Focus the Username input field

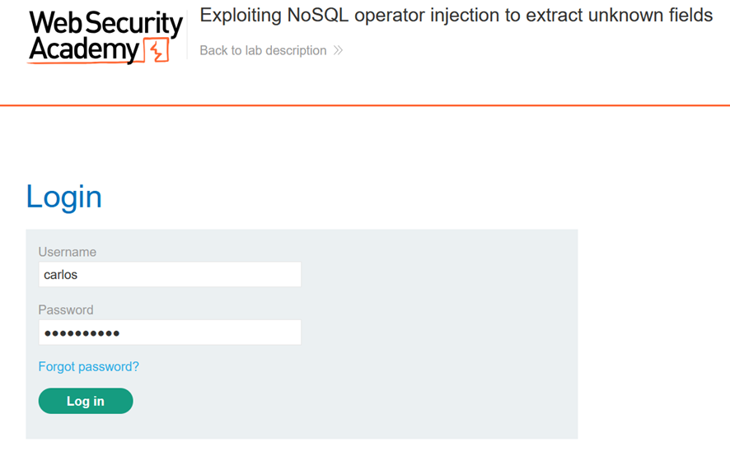170,274
